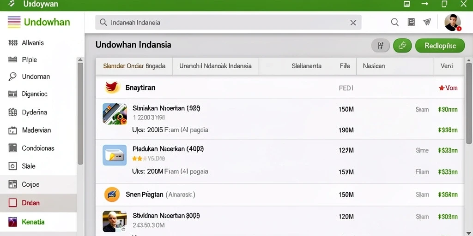Click the gray filter icon button
The height and width of the screenshot is (236, 473).
(381, 46)
